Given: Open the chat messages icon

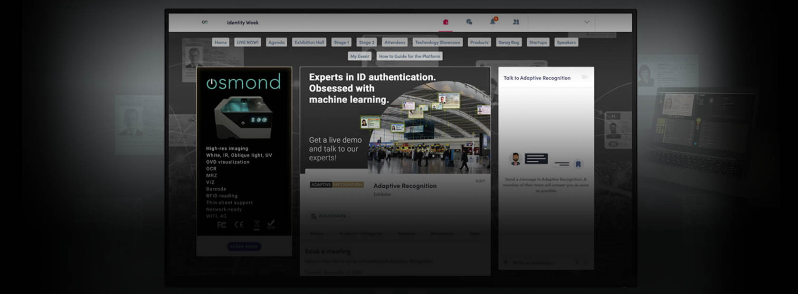Looking at the screenshot, I should 469,22.
